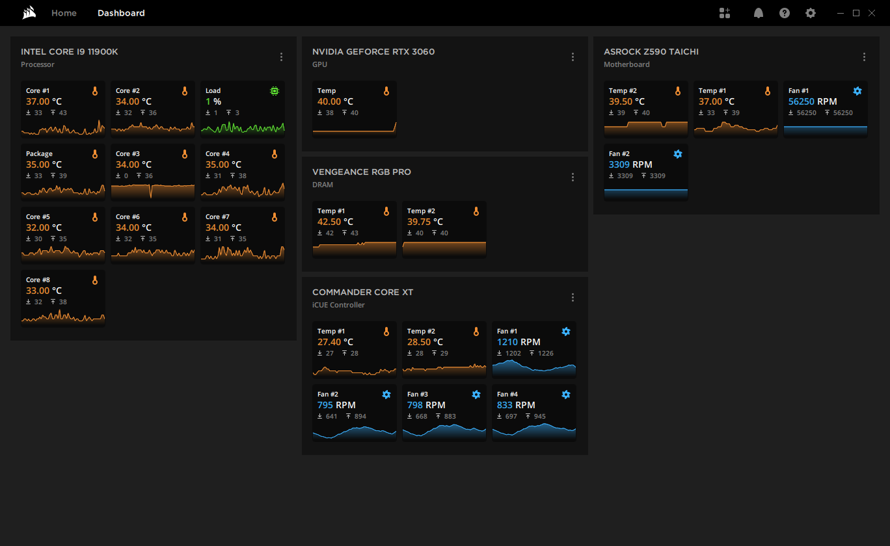Click the 795 RPM fan reading
Image resolution: width=890 pixels, height=546 pixels.
[336, 406]
